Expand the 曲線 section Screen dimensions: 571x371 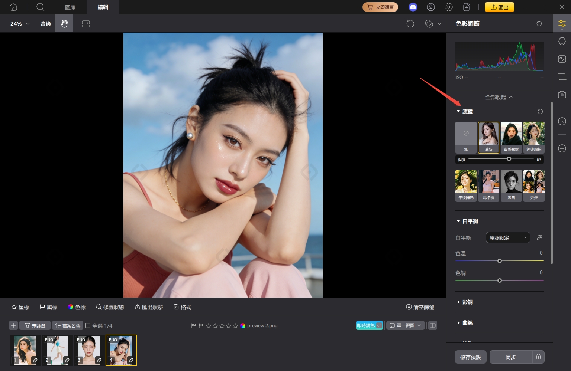467,323
